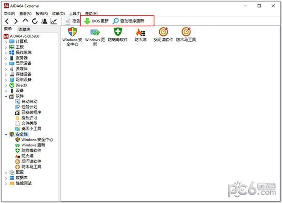Expand the 多媒体 tree node
The height and width of the screenshot is (203, 282).
click(6, 69)
